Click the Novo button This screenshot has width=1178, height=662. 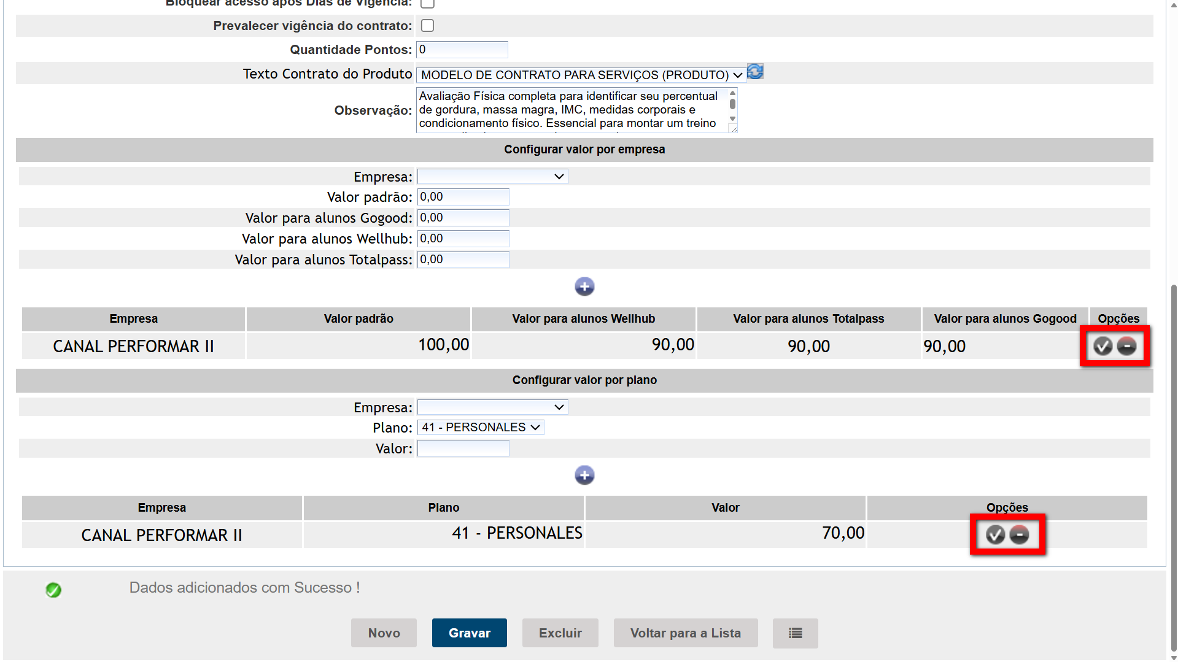click(x=384, y=633)
